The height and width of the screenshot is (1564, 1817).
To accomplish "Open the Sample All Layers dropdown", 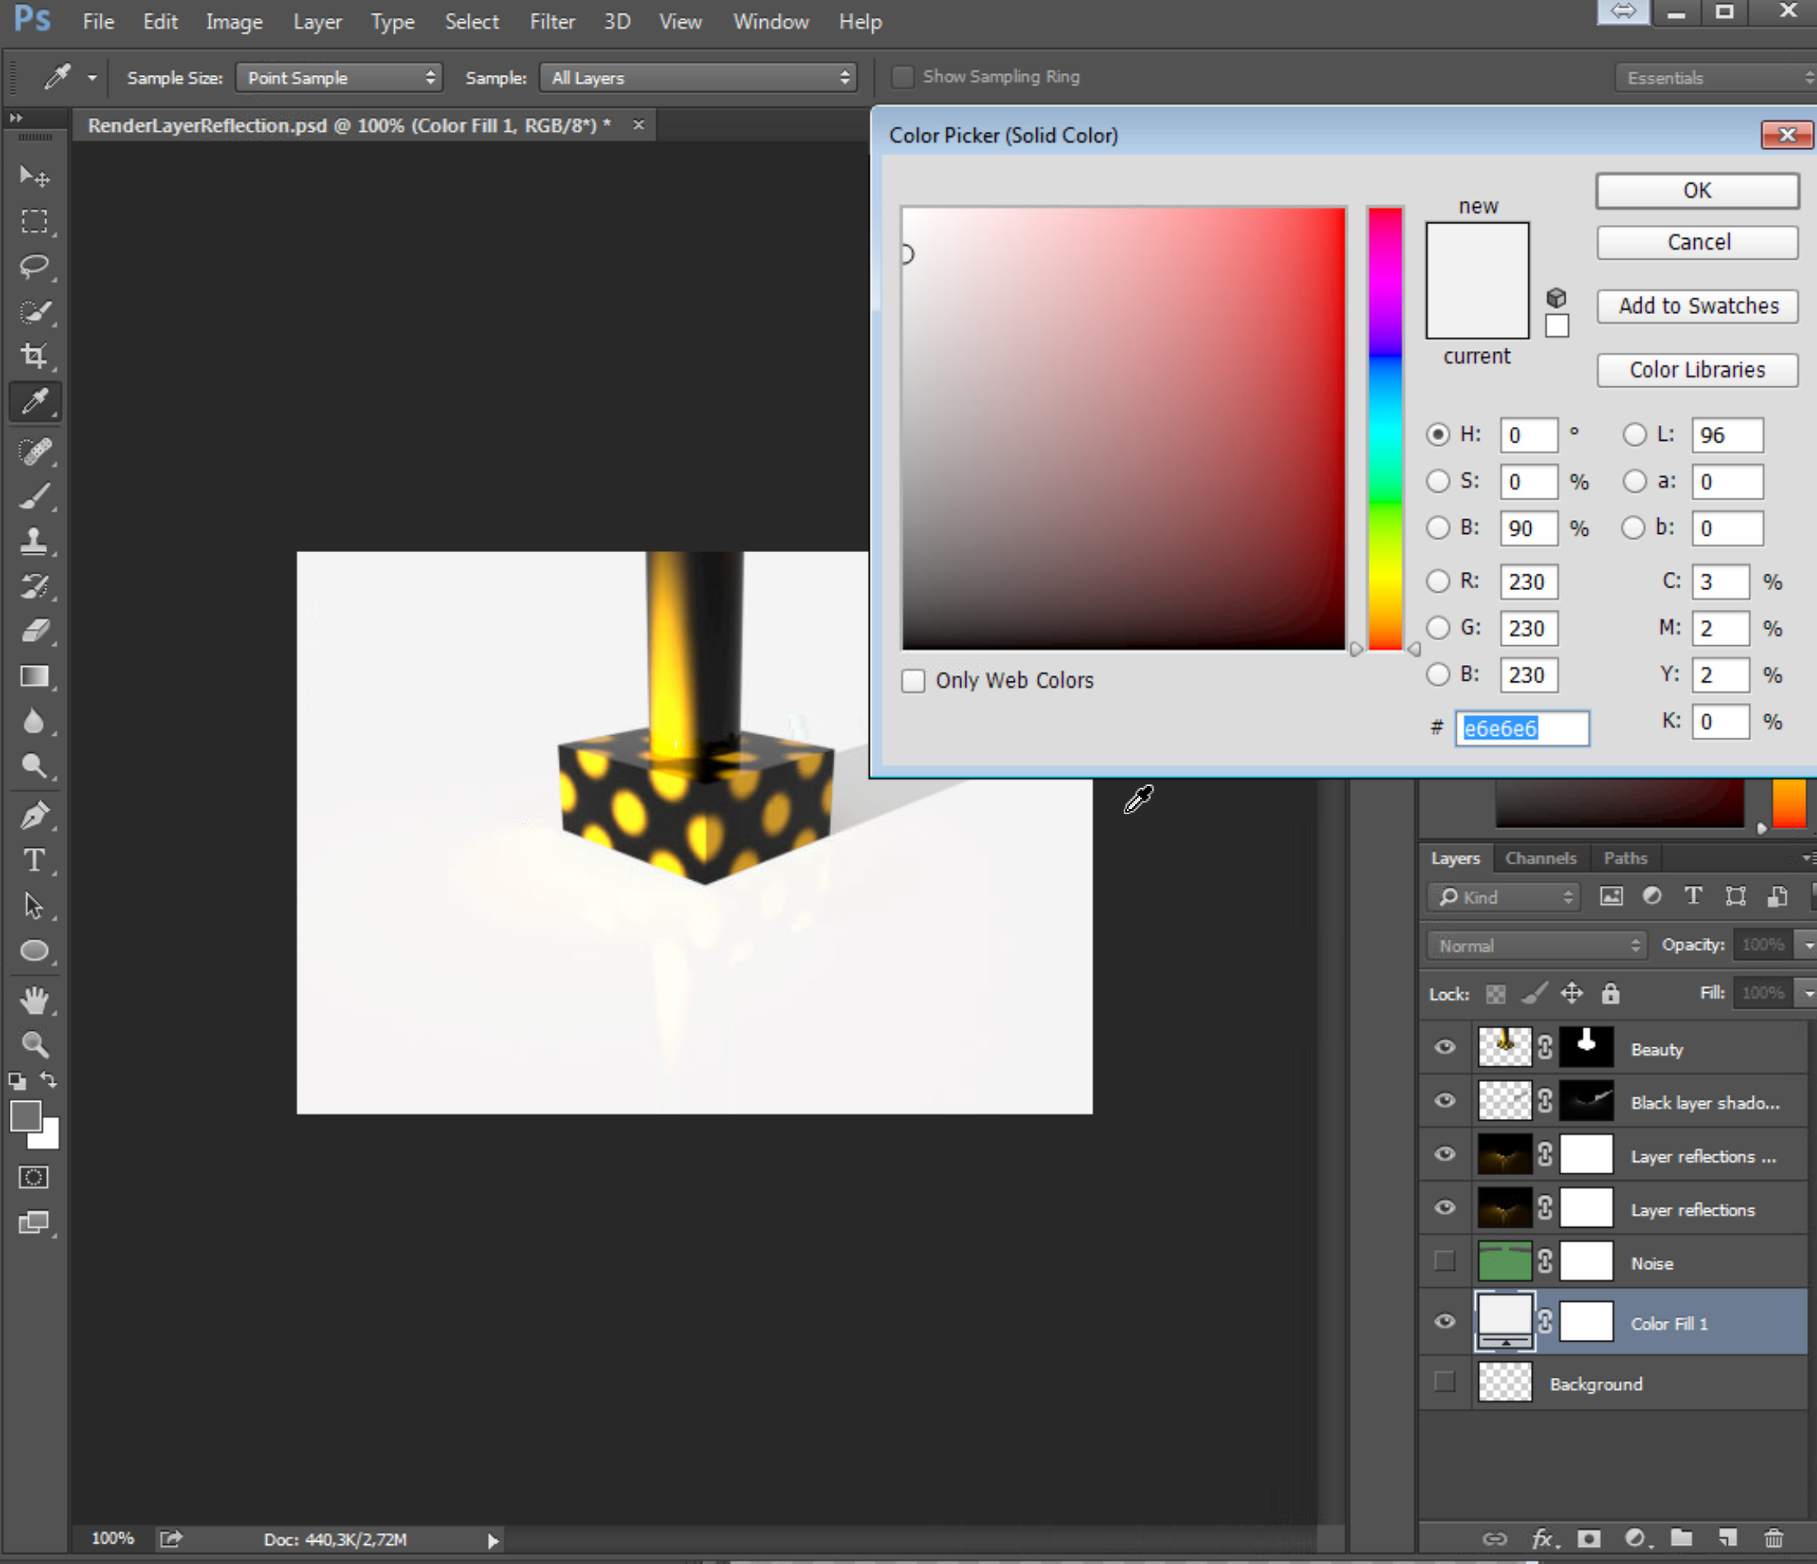I will pyautogui.click(x=698, y=78).
